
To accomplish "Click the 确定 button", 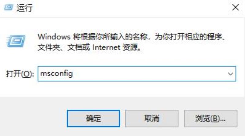I will tap(93, 119).
